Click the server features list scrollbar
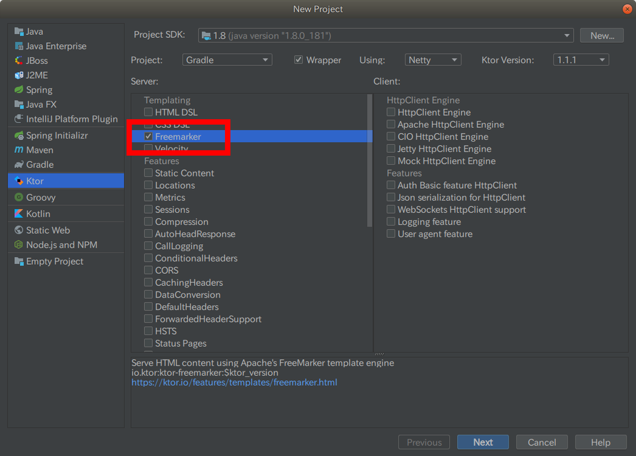Screen dimensions: 636x456 370,160
